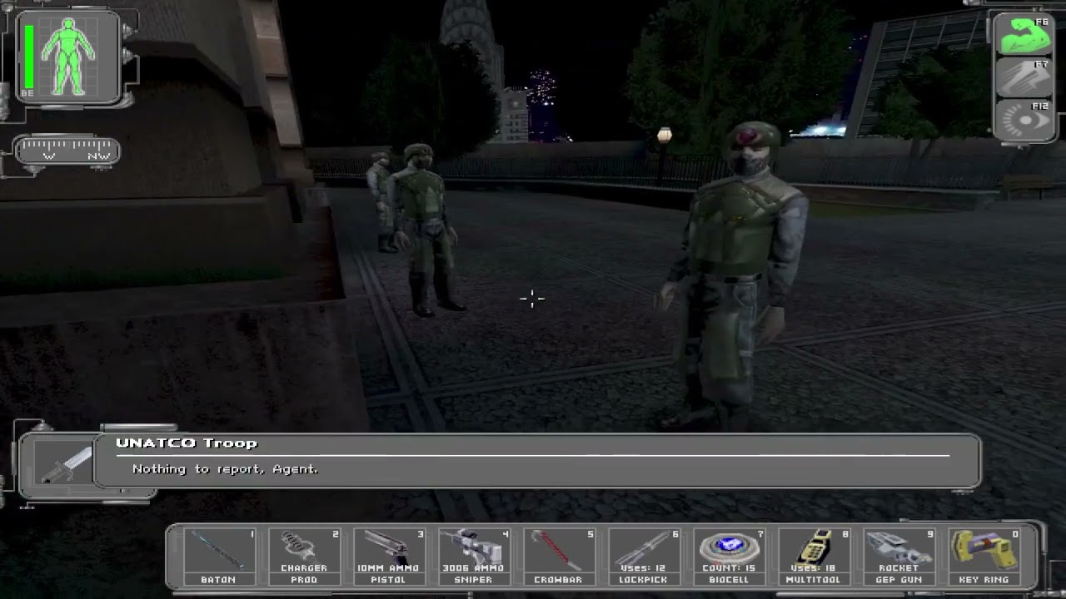Image resolution: width=1066 pixels, height=599 pixels.
Task: Click the 'Nothing to report, Agent.' dialogue line
Action: (x=225, y=469)
